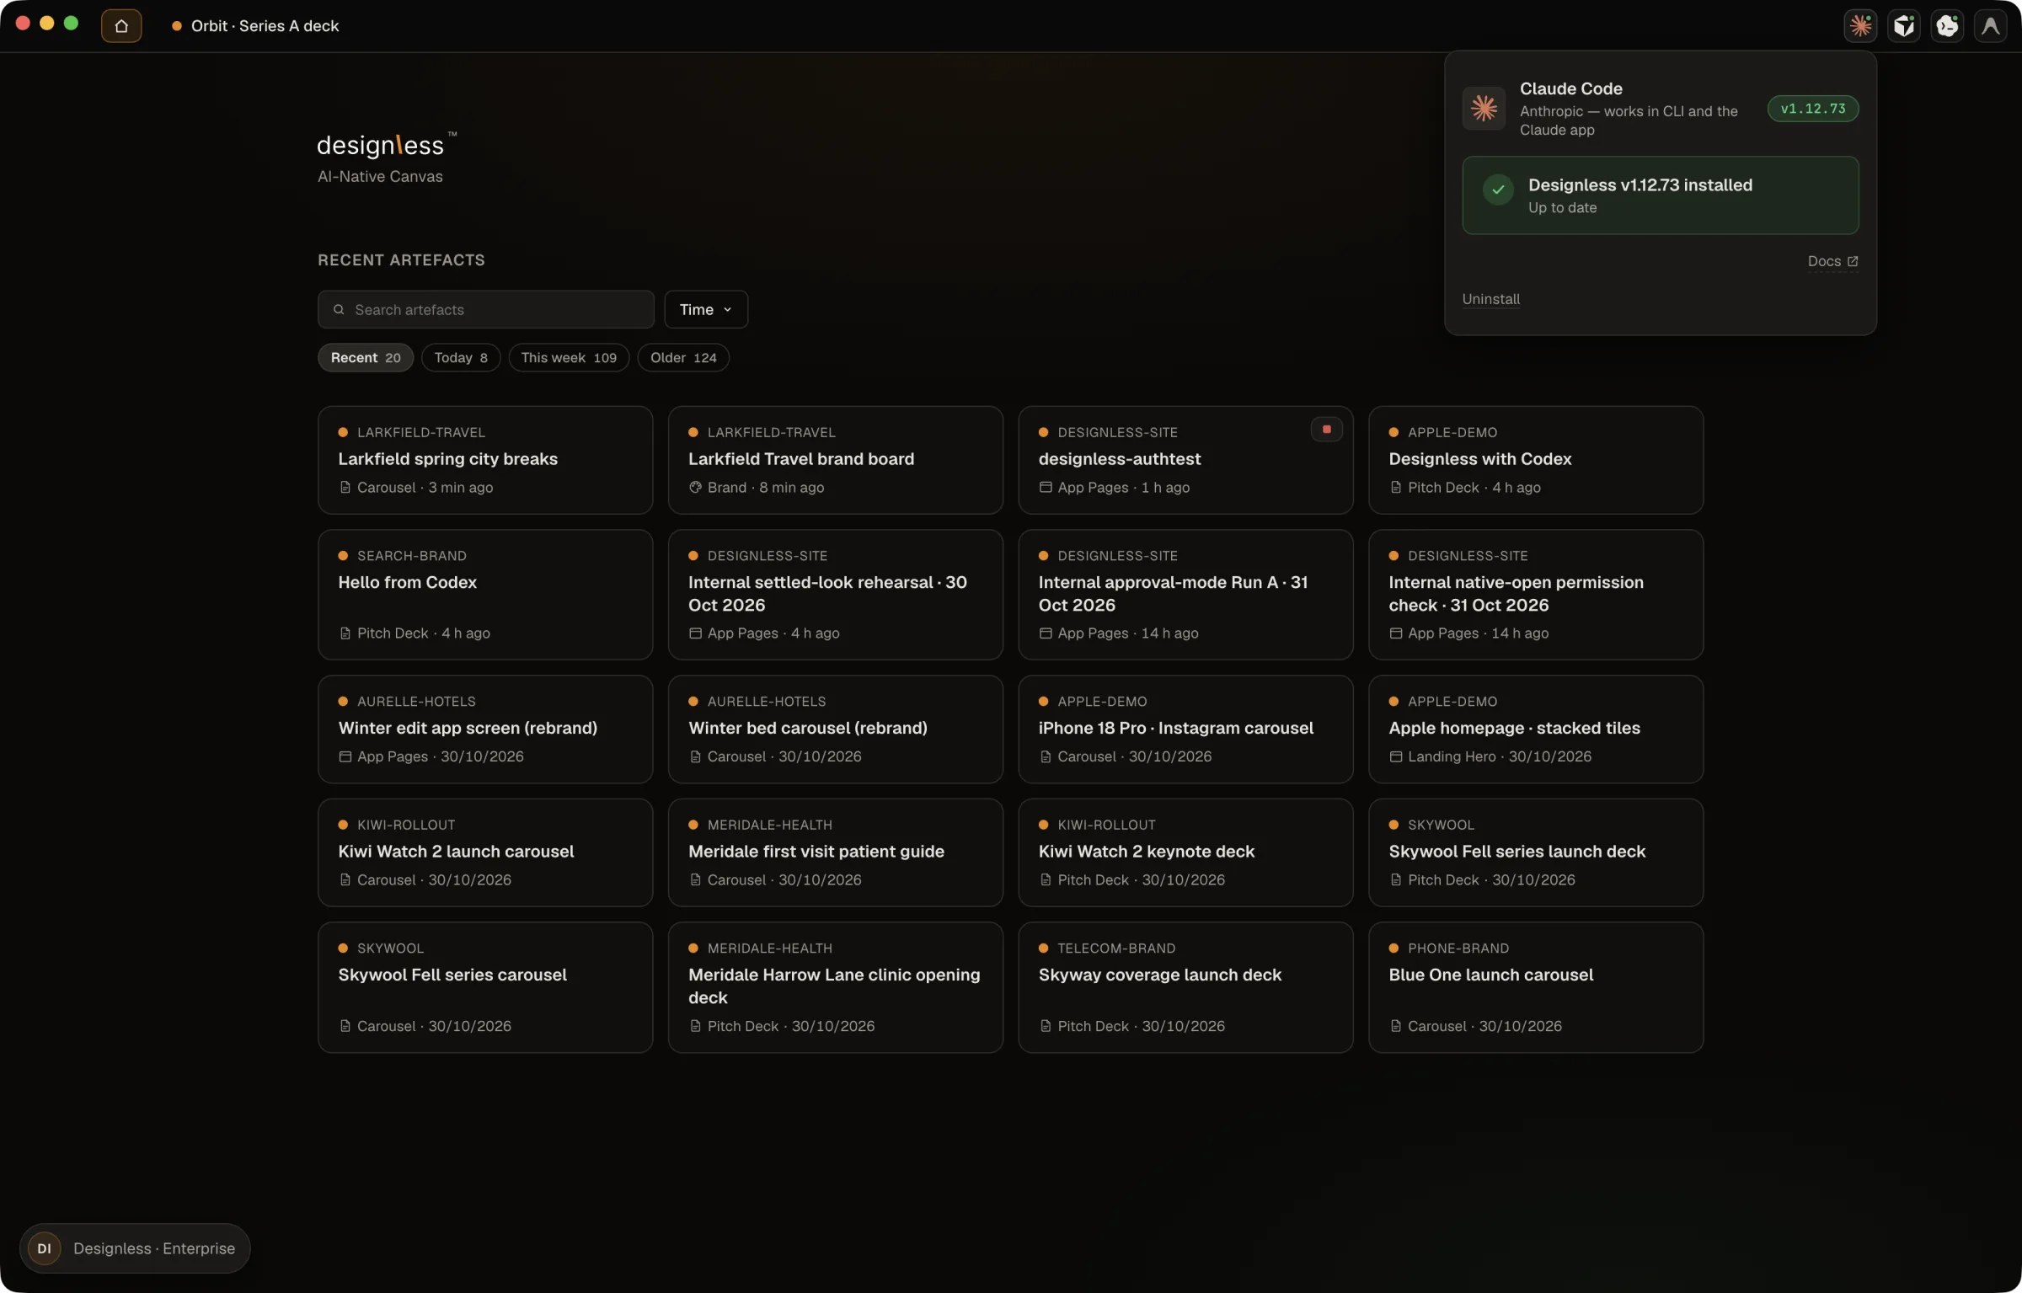Select the Older 124 filter

tap(683, 358)
